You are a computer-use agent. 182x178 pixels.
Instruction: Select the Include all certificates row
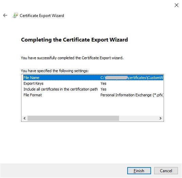pos(93,89)
